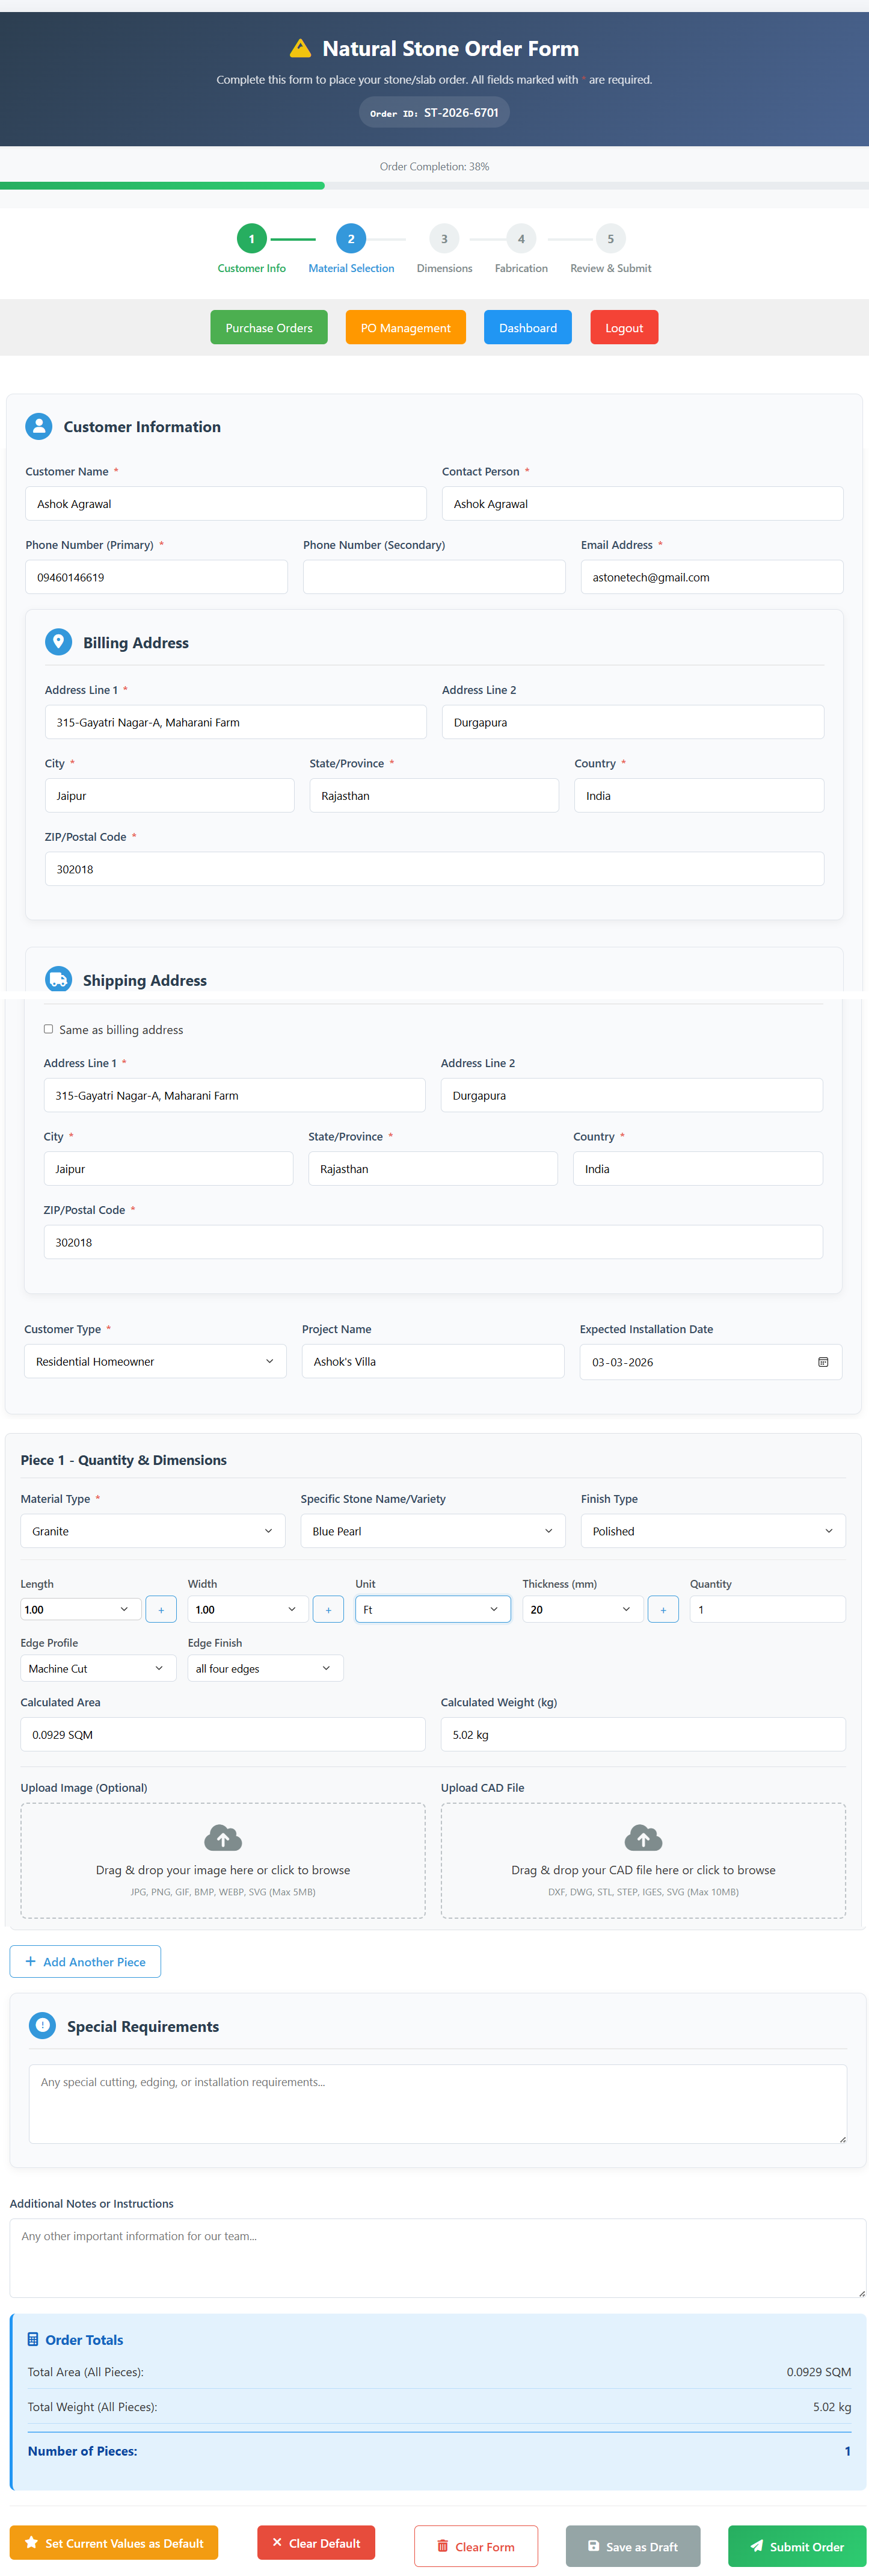869x2576 pixels.
Task: Click the calendar icon in Expected Installation Date
Action: (822, 1362)
